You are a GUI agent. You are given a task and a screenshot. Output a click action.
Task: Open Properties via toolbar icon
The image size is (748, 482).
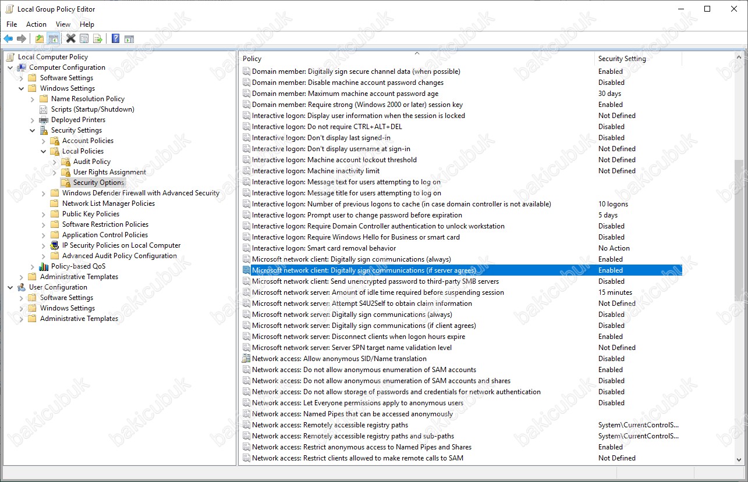point(84,39)
